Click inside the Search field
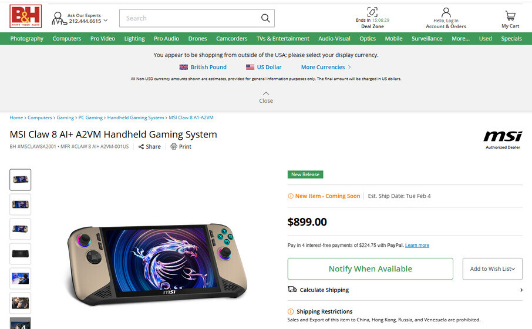Screen dimensions: 532x329 pyautogui.click(x=190, y=18)
